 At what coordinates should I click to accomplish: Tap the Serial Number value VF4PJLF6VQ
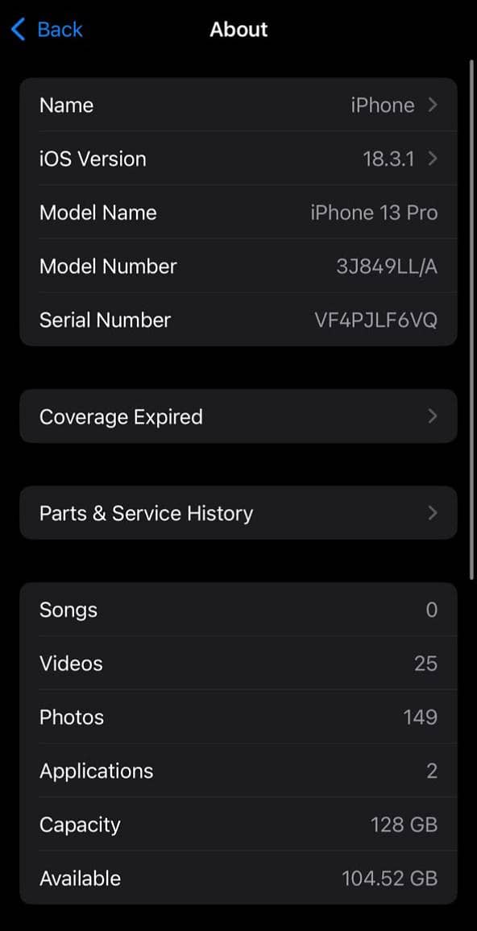pos(376,320)
